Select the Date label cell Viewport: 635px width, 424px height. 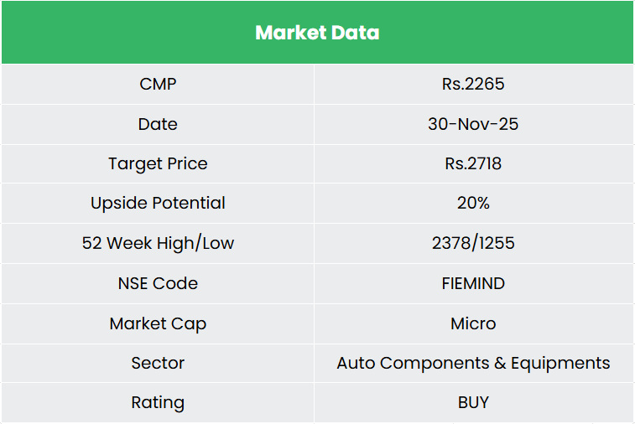pos(158,124)
